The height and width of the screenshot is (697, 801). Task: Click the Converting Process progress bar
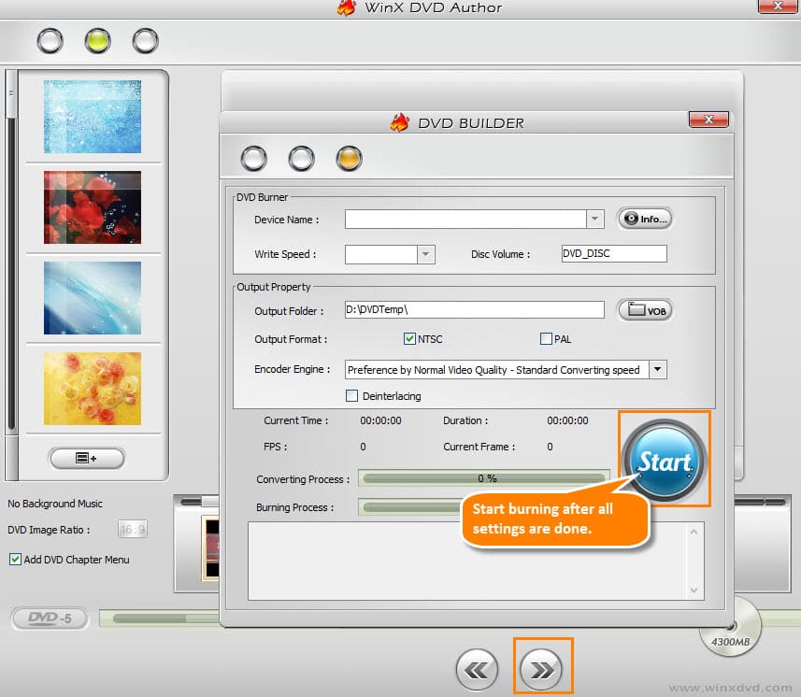pos(484,478)
